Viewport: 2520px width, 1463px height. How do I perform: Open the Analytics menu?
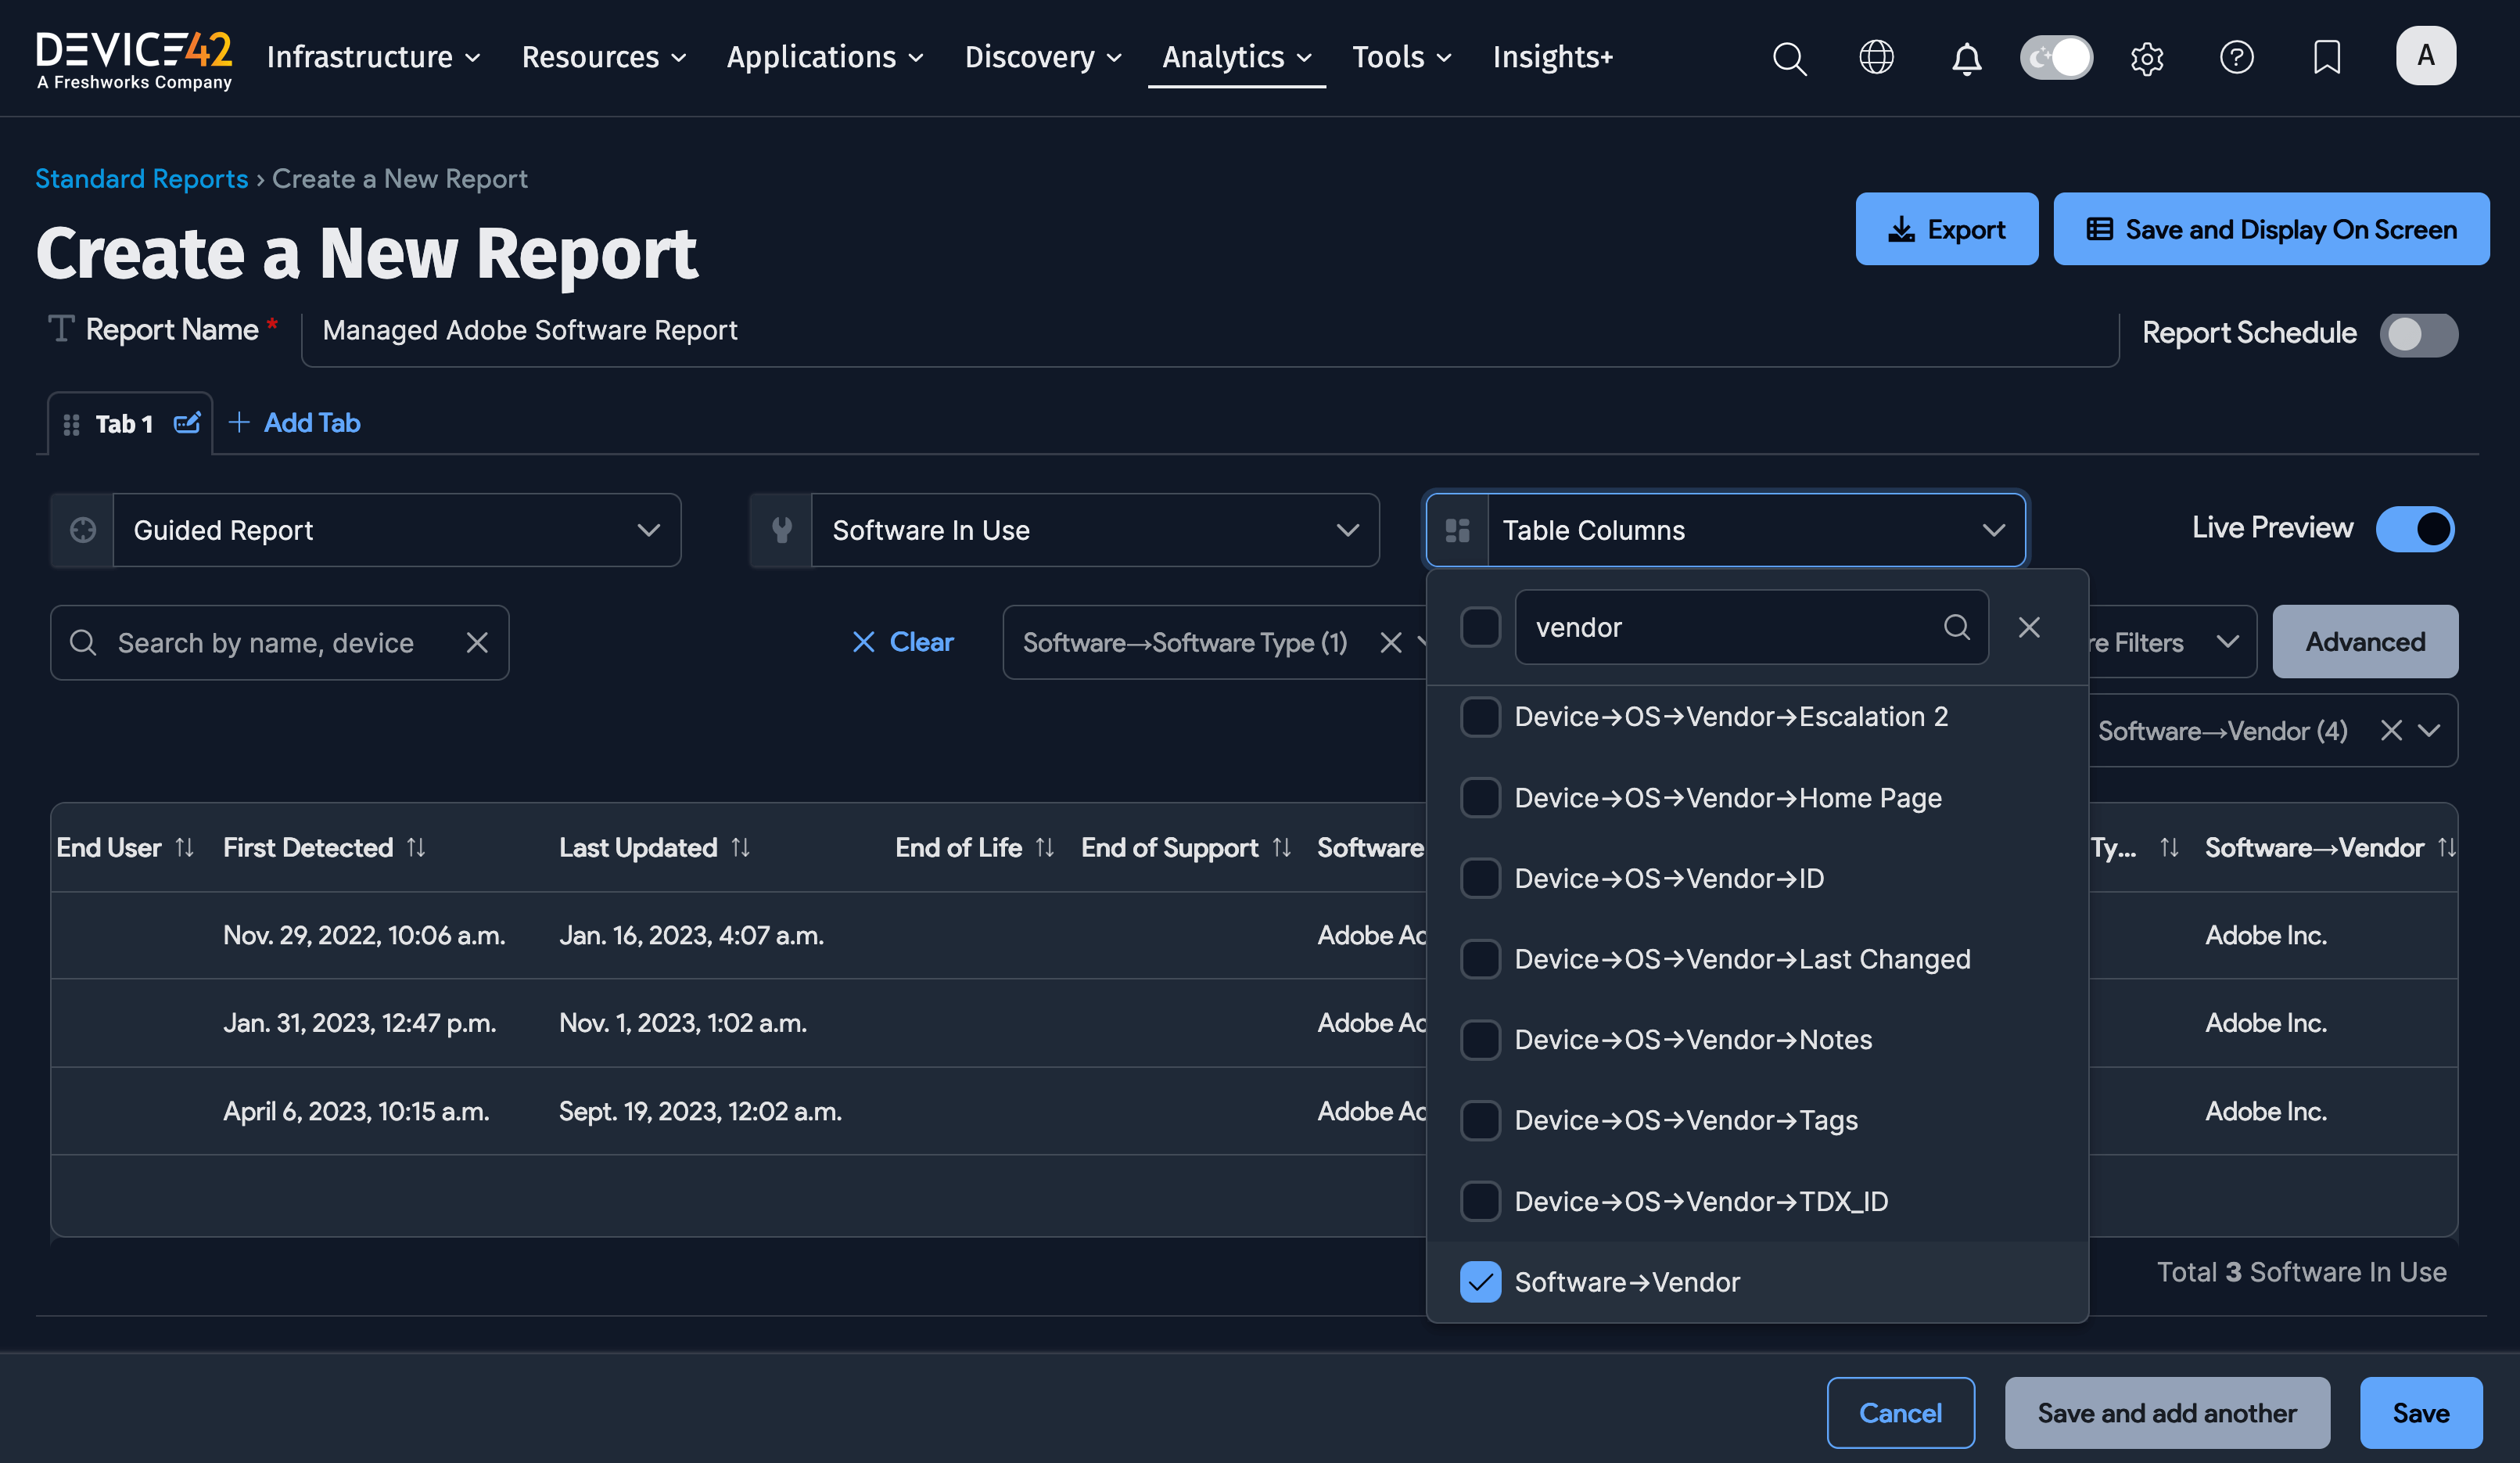(x=1236, y=57)
